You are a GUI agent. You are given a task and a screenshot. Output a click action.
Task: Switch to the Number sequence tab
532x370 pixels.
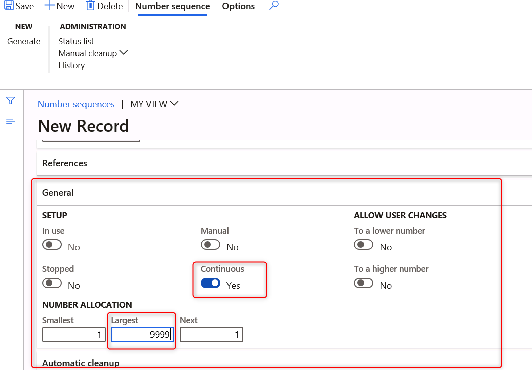[172, 6]
